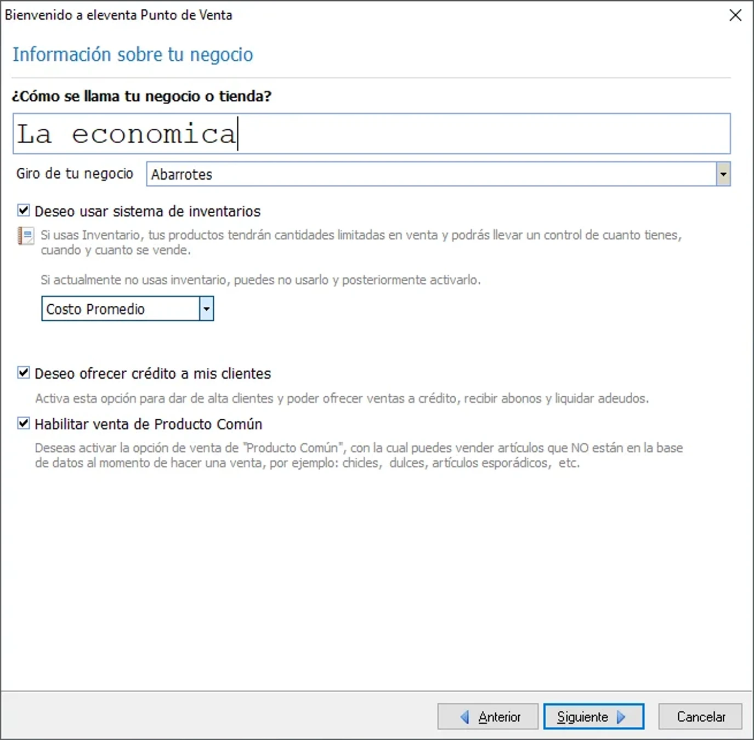Expand the inventory costing method list
Screen dimensions: 754x740
pos(206,309)
